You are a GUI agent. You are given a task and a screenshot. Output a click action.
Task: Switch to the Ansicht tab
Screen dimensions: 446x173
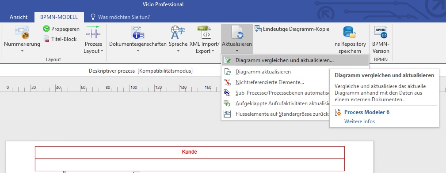point(19,17)
